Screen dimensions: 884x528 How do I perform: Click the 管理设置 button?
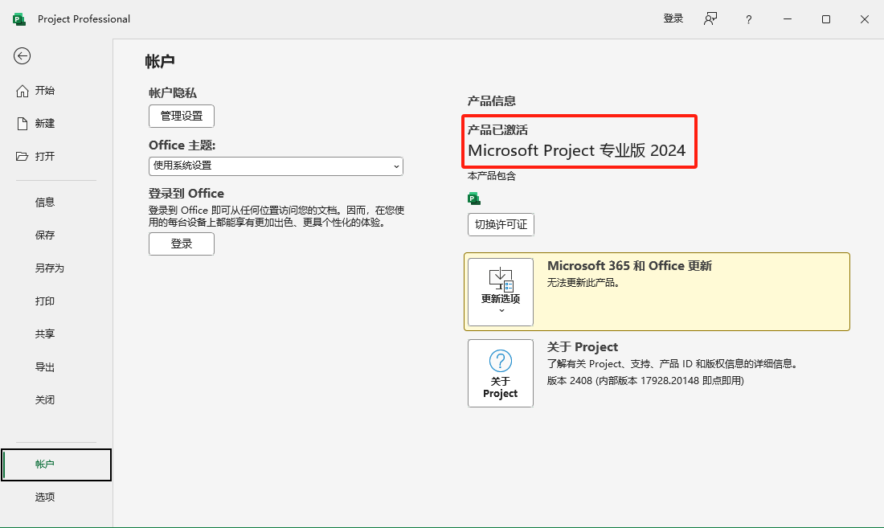tap(182, 116)
